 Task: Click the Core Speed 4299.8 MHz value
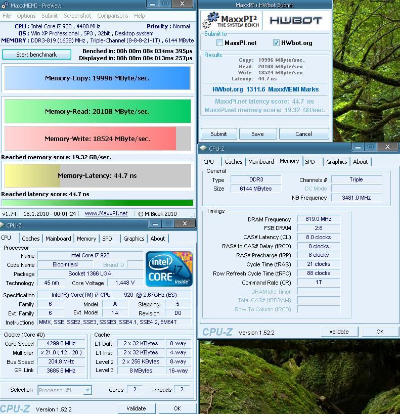61,343
